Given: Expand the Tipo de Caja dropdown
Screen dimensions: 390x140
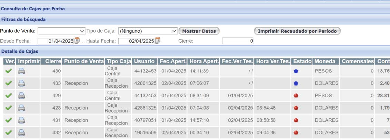Looking at the screenshot, I should (148, 31).
